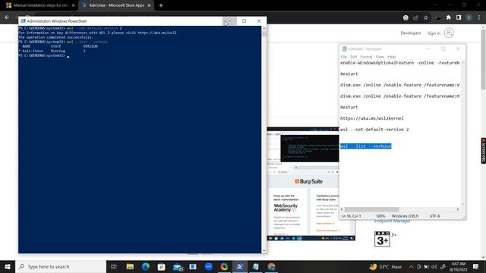
Task: Open the Mail app on the taskbar
Action: 178,266
